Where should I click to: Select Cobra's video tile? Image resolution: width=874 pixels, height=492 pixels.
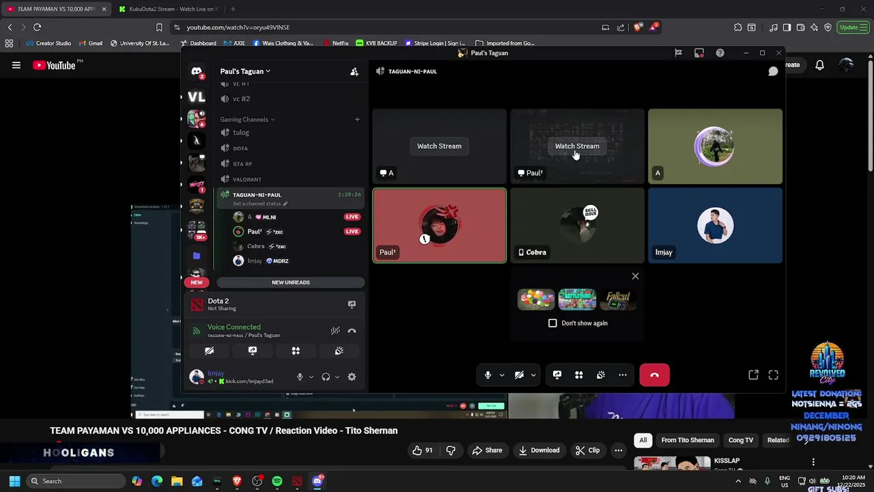[577, 225]
